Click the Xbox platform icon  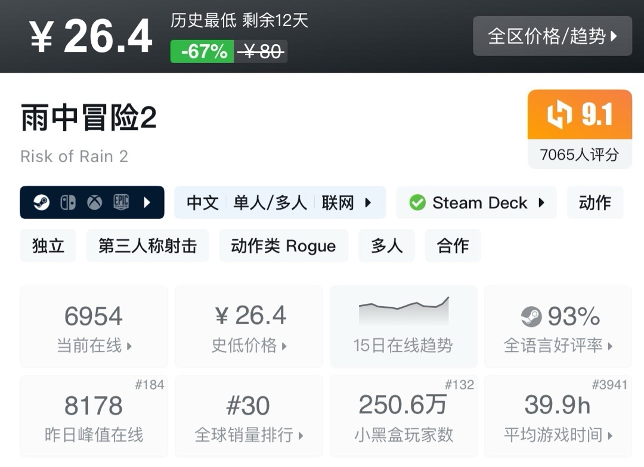(x=94, y=203)
